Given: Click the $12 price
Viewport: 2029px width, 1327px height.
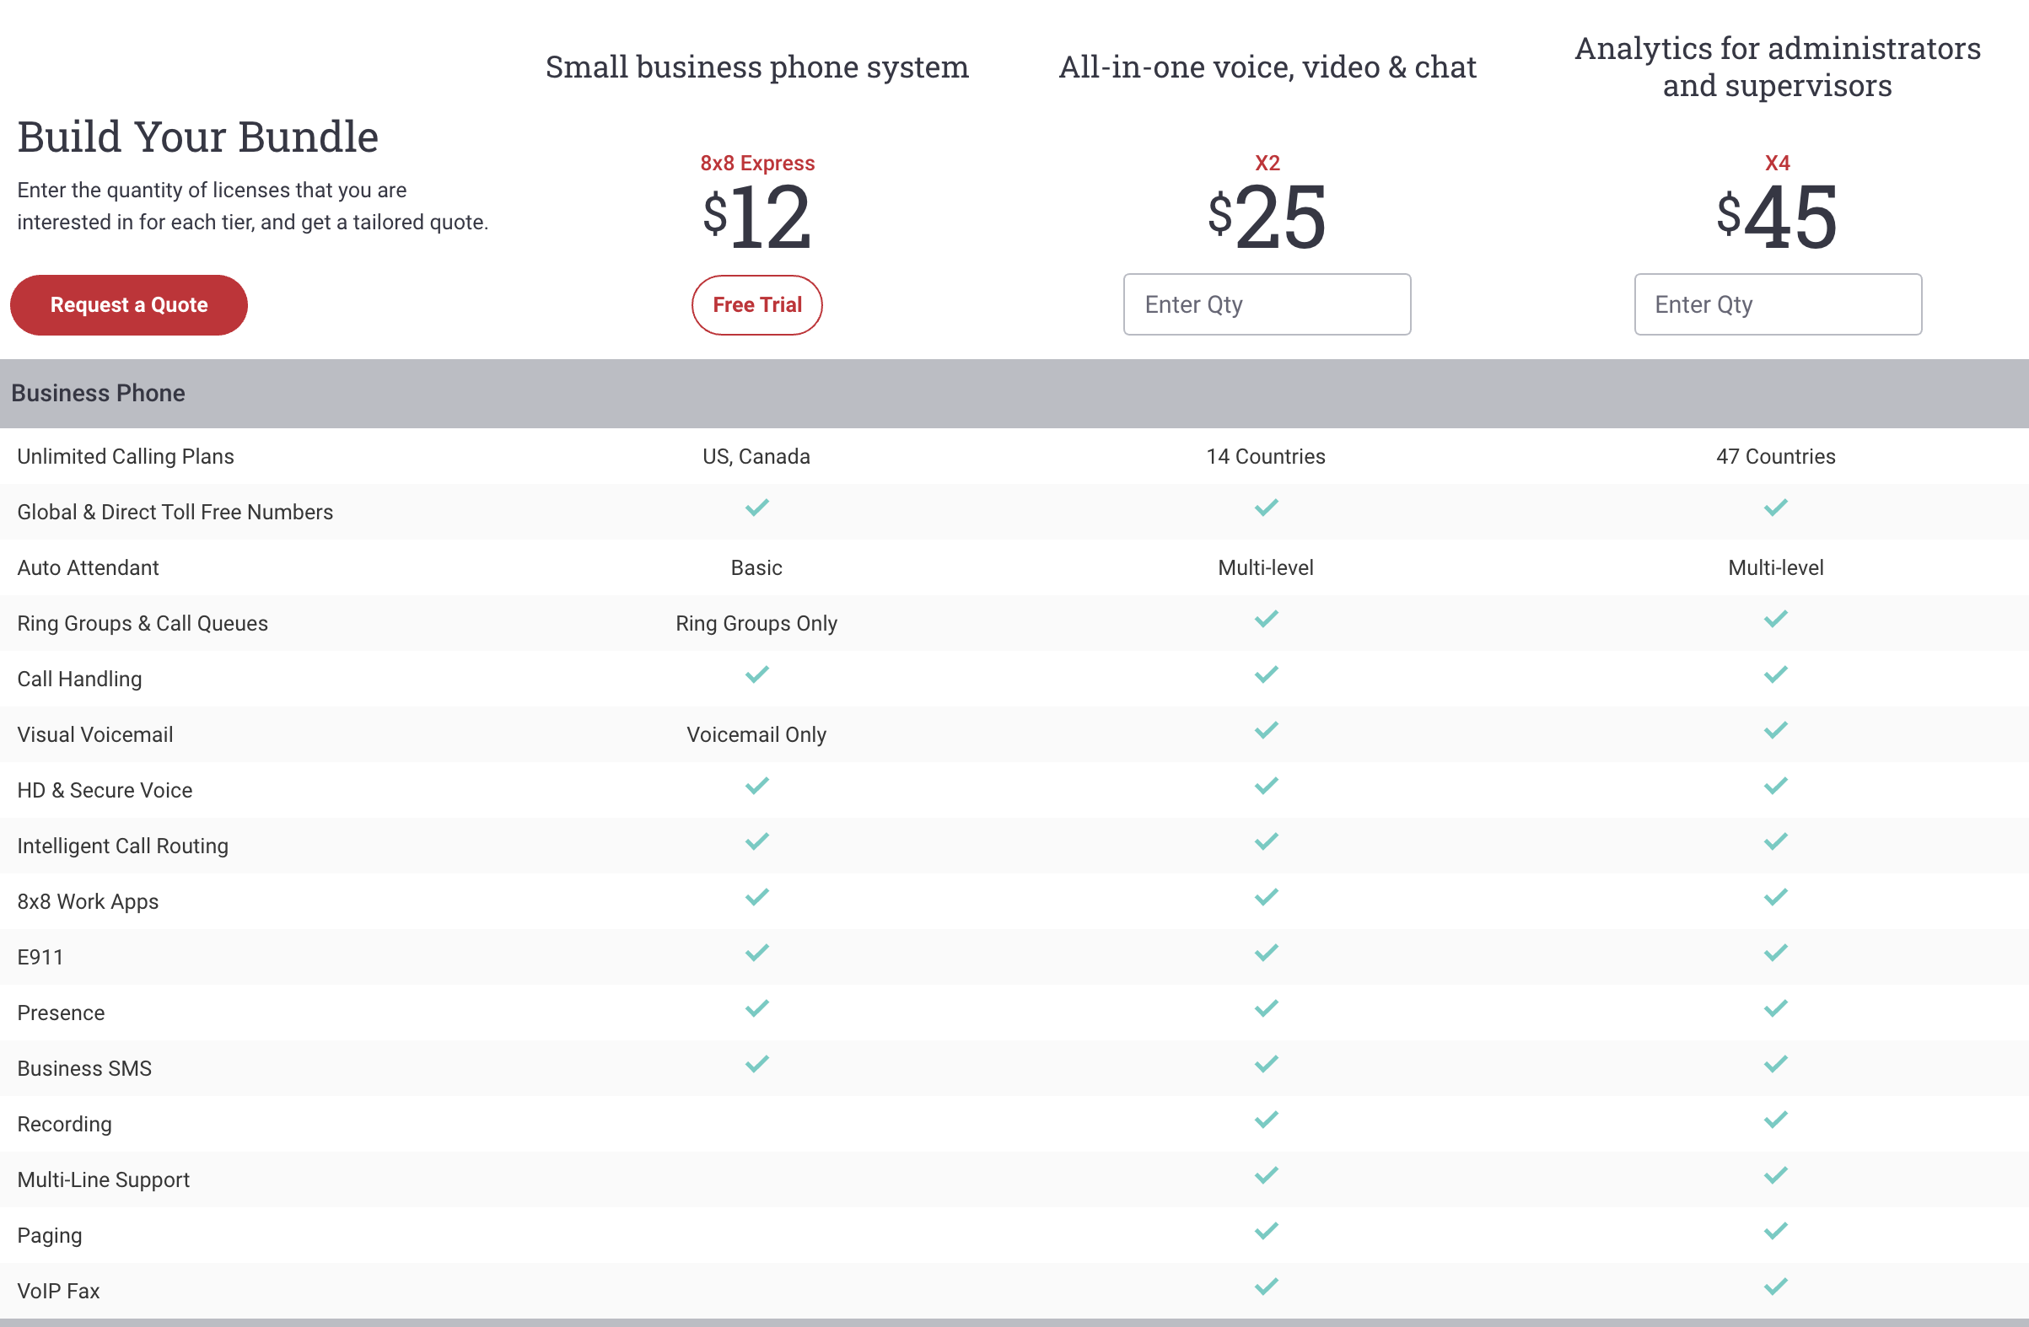Looking at the screenshot, I should (757, 218).
